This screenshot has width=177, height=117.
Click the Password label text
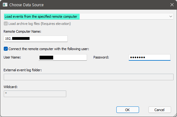click(101, 57)
